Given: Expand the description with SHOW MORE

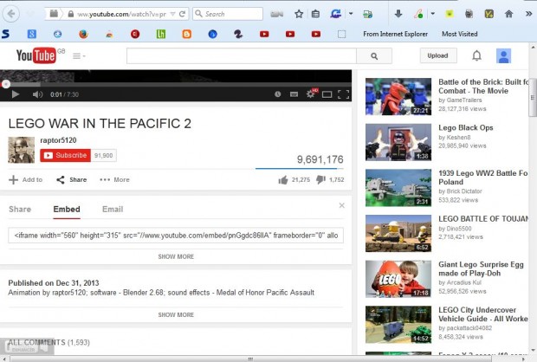Looking at the screenshot, I should point(176,314).
